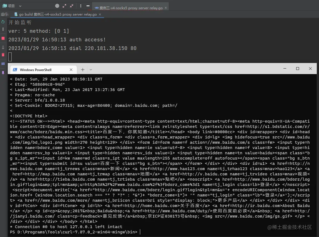Click the restore layout icon in run toolbar
Screen dimensions: 319x237
click(3, 64)
